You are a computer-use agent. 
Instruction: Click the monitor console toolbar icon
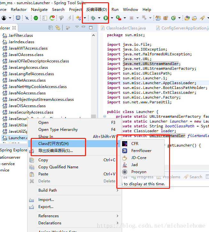(x=18, y=18)
